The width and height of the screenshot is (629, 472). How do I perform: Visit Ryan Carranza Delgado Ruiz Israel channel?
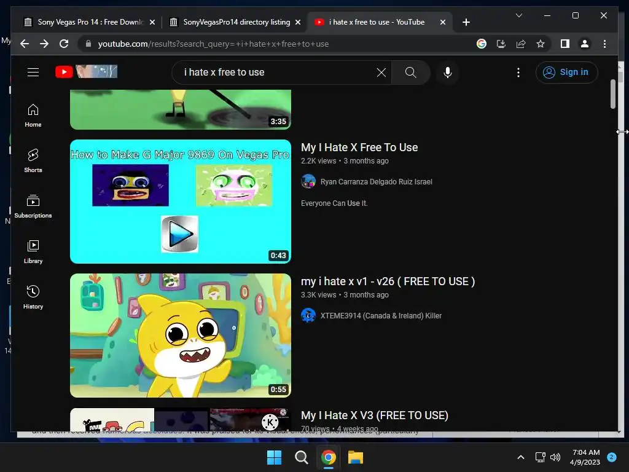click(x=376, y=182)
